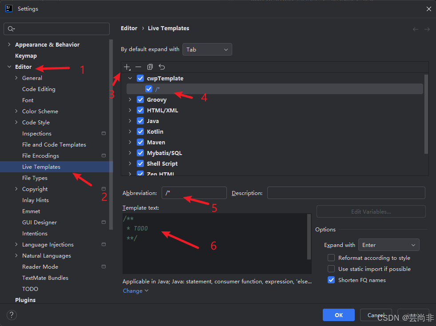Select File and Code Templates settings page
This screenshot has width=436, height=326.
(x=54, y=145)
